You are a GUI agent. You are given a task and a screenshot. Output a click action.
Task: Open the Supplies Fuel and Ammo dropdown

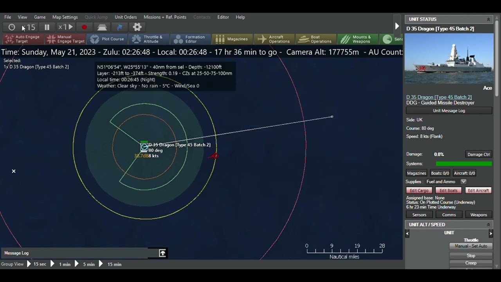coord(463,181)
